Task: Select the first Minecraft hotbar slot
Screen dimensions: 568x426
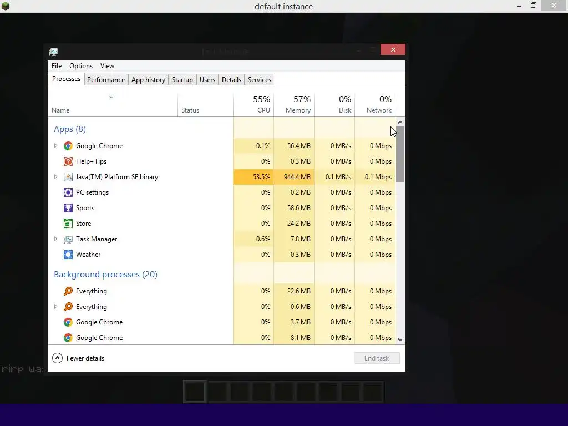Action: (195, 392)
